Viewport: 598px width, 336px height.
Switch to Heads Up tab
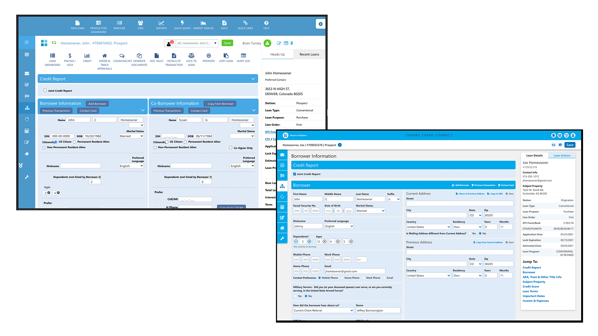coord(278,54)
